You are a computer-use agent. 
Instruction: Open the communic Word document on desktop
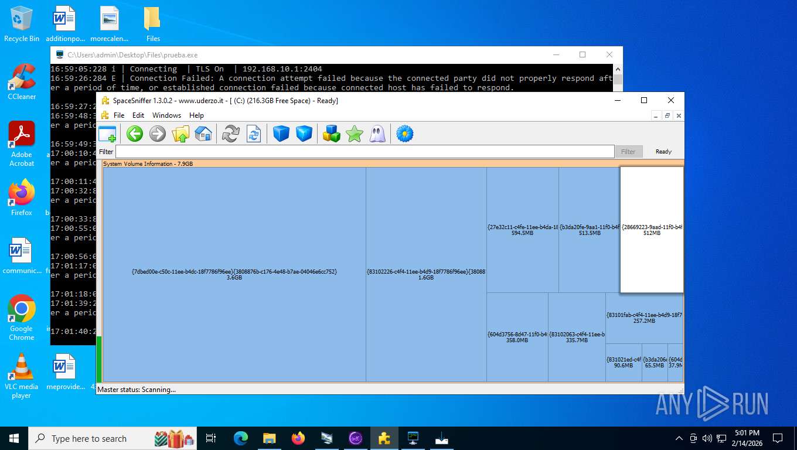coord(21,256)
